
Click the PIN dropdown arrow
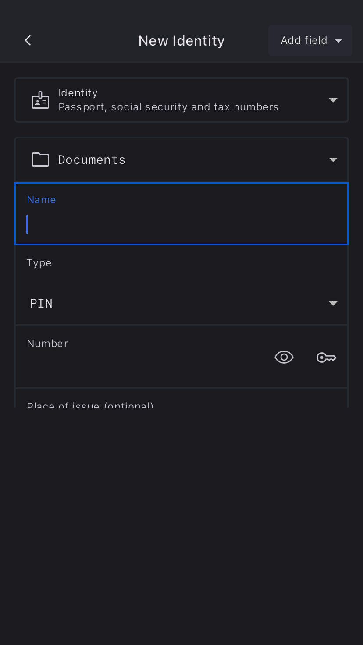click(x=333, y=304)
